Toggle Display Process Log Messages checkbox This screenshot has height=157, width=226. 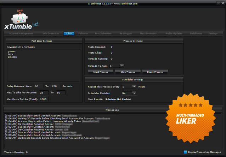[x=185, y=152]
